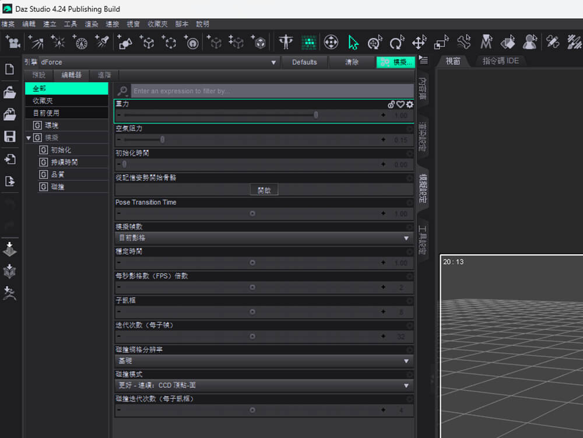Screen dimensions: 583x438
Task: Select the Surface Selection tool
Action: coord(508,42)
